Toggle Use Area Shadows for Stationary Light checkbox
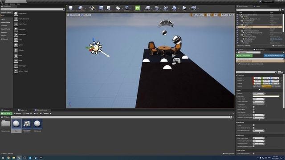 click(x=253, y=146)
